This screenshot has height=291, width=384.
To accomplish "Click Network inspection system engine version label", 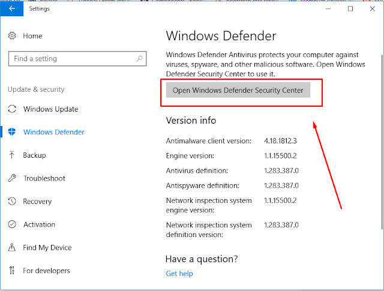I will tap(209, 205).
